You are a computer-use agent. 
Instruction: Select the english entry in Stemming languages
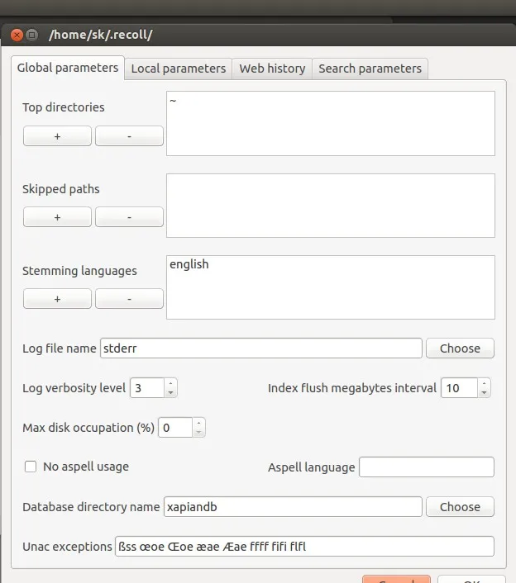coord(189,265)
